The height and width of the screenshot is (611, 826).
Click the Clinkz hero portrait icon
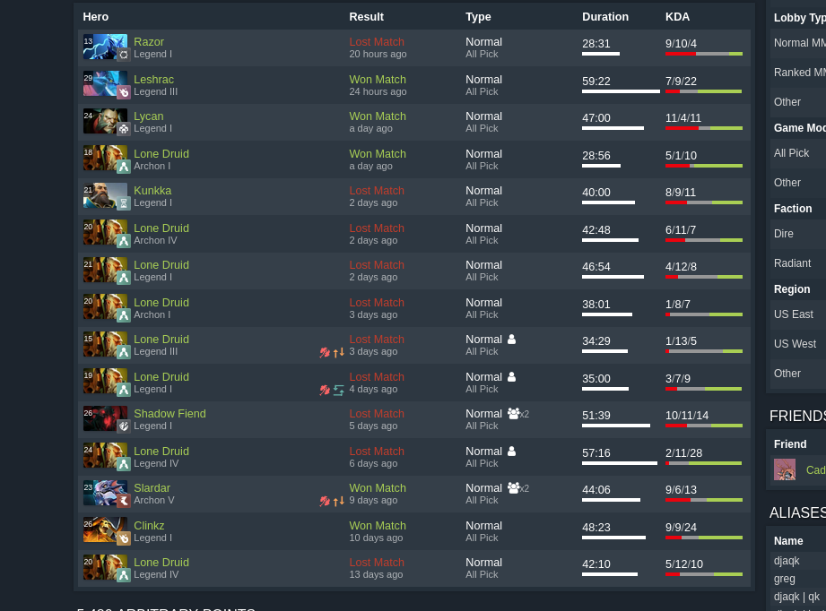click(x=105, y=530)
